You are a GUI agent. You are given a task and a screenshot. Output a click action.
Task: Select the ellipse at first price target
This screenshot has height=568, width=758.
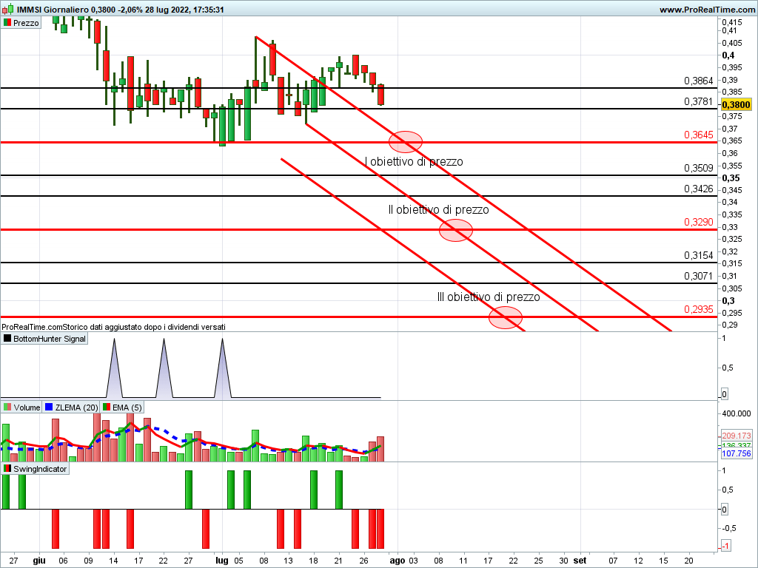tap(406, 141)
